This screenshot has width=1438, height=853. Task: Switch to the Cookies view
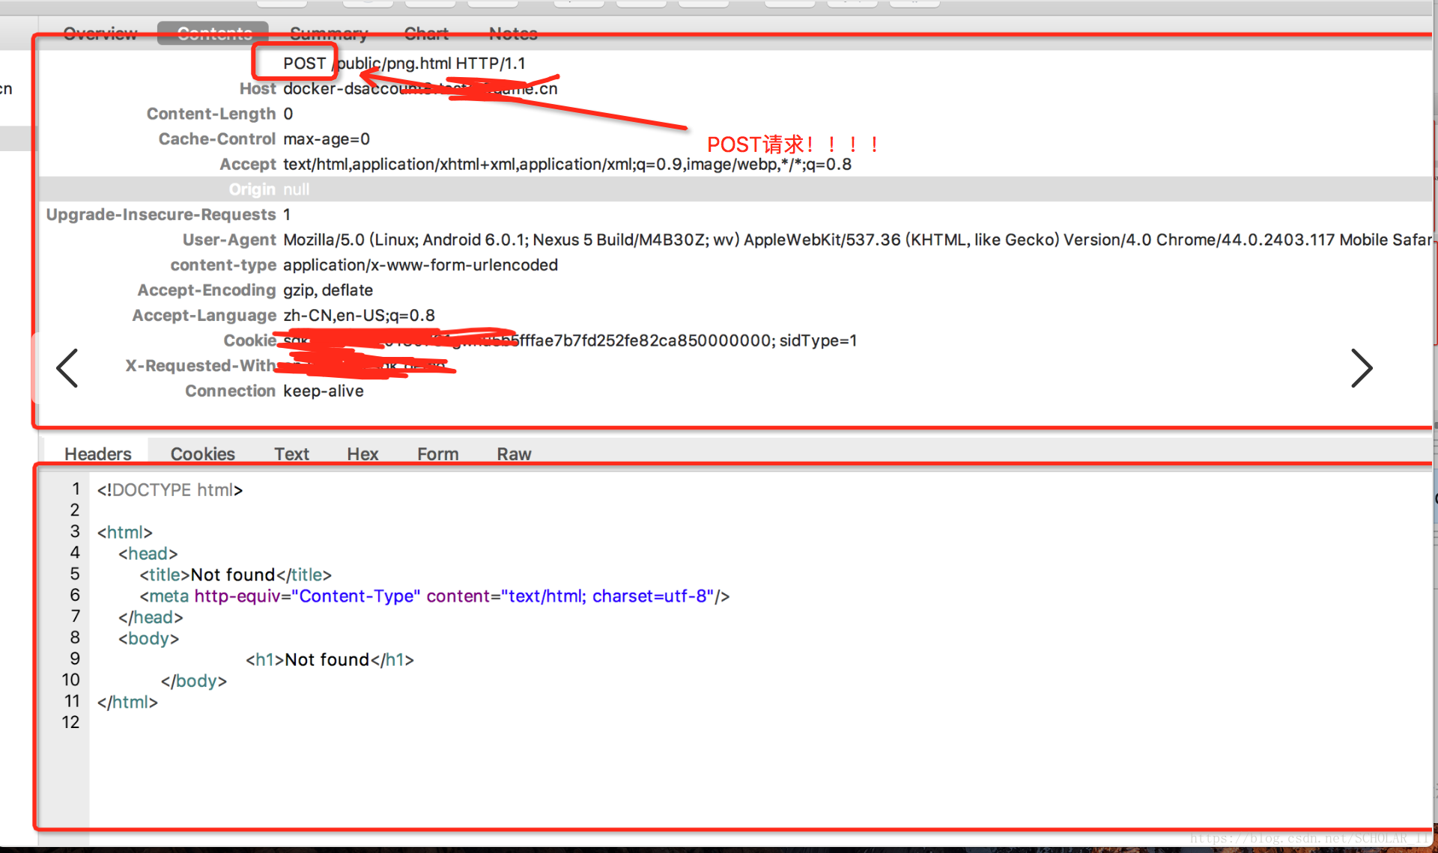[x=202, y=453]
